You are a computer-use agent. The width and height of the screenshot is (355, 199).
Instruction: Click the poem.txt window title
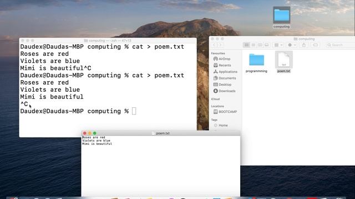tap(163, 133)
